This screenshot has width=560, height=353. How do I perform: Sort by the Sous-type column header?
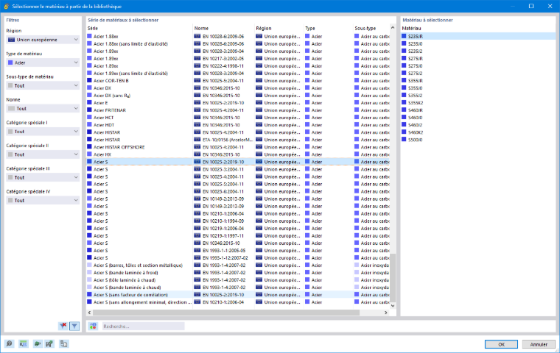pos(371,28)
